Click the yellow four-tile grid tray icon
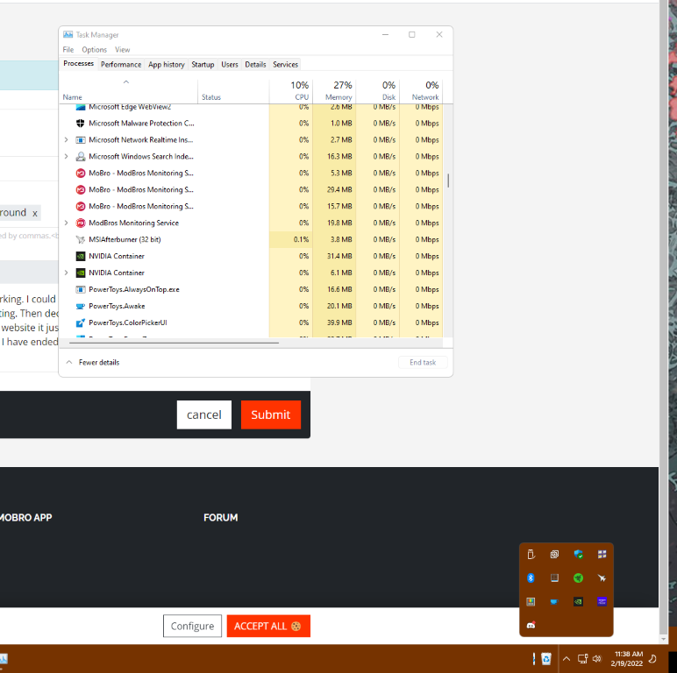 602,555
